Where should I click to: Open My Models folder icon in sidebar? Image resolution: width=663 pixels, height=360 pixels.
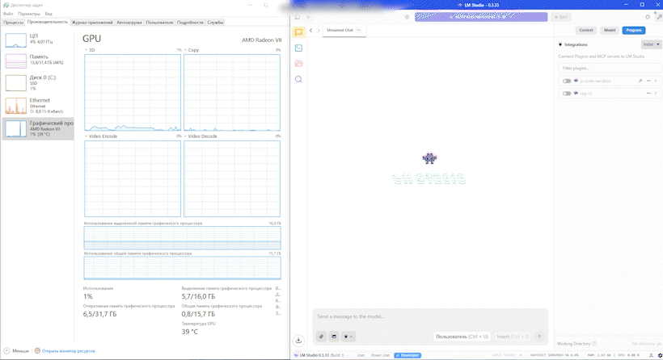coord(298,64)
